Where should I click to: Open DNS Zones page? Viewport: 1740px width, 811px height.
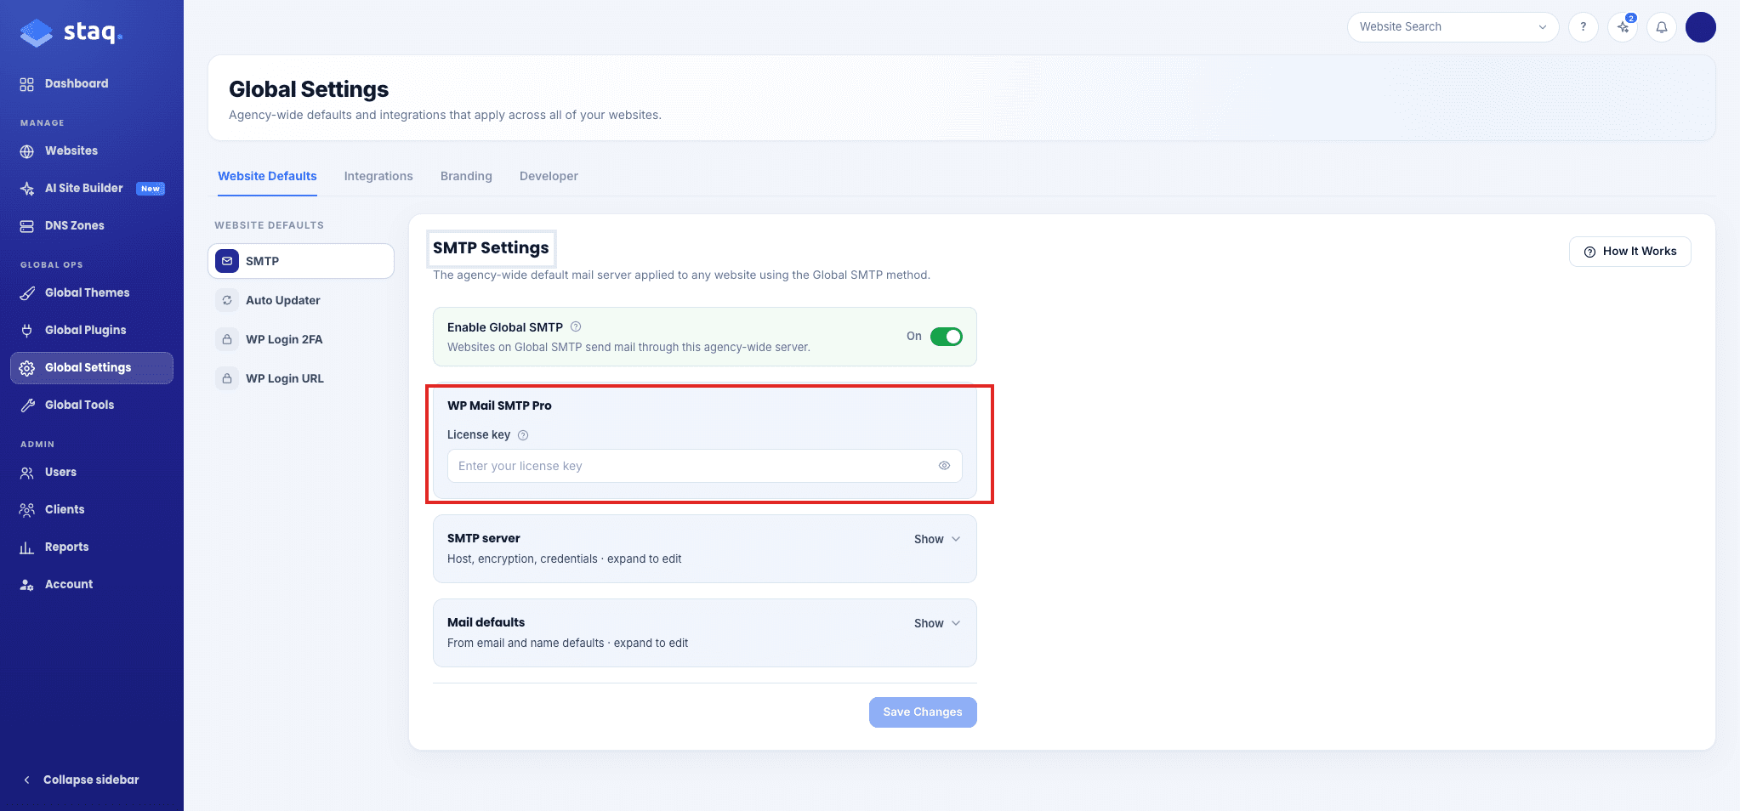coord(92,225)
